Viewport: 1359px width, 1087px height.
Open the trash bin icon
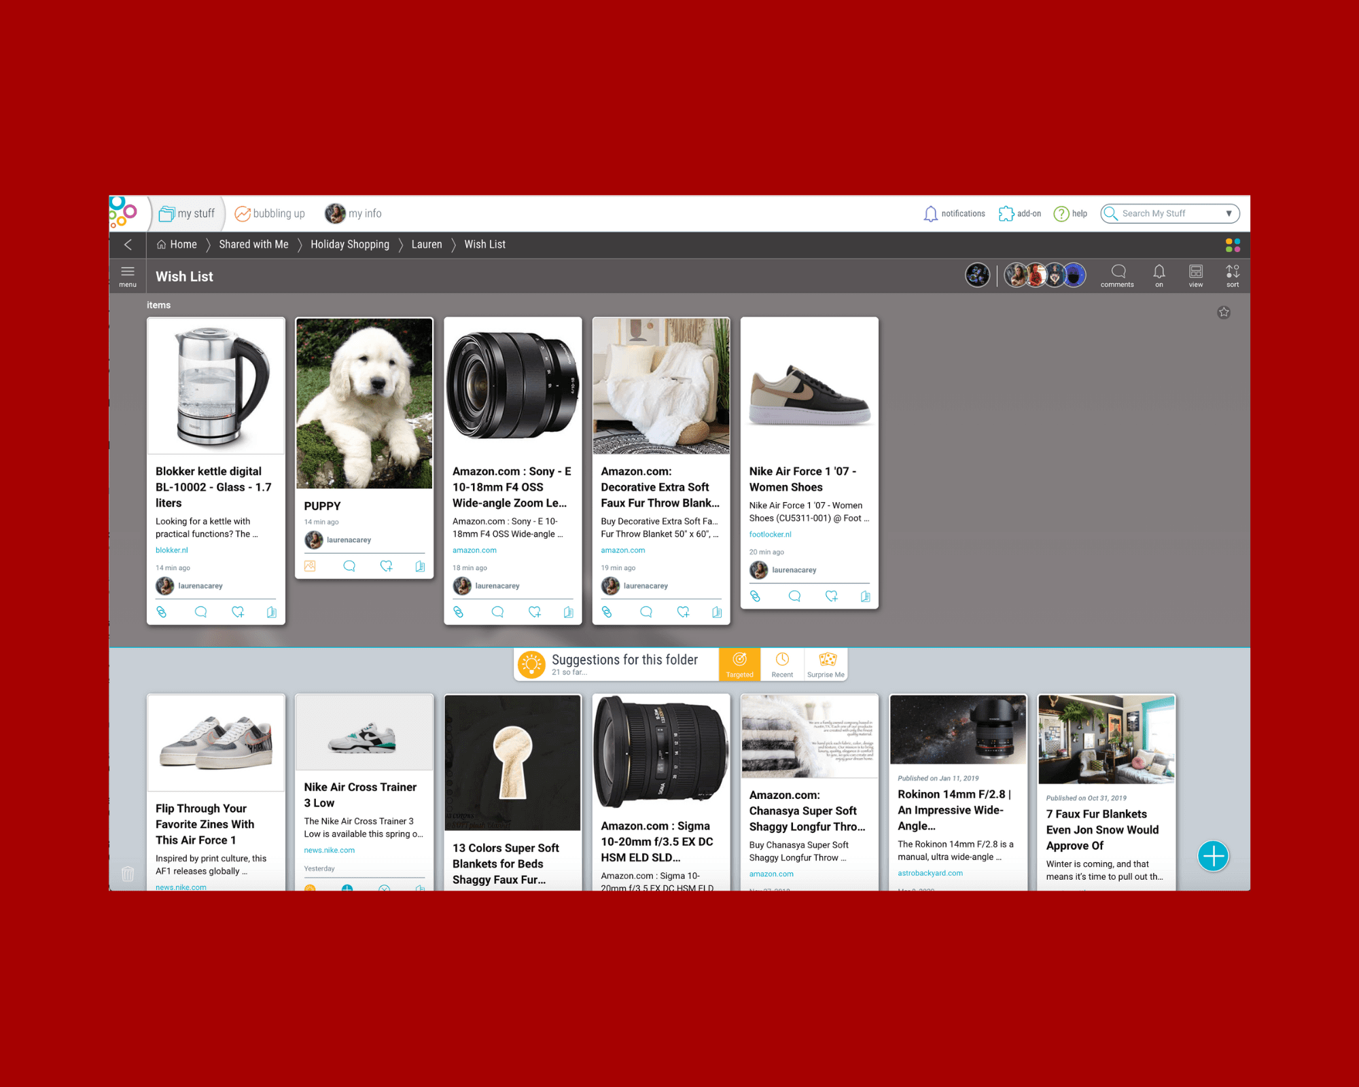click(128, 874)
